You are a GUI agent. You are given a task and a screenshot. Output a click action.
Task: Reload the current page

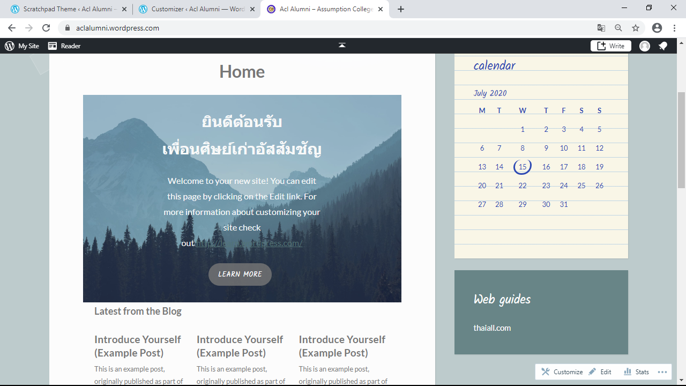46,28
